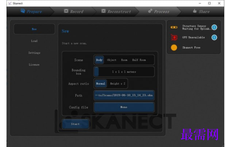Select New in the sidebar
This screenshot has width=226, height=147.
34,29
